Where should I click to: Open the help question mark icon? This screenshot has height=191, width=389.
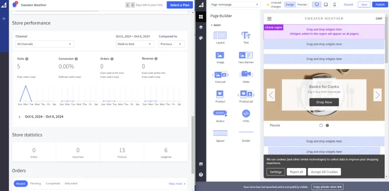(x=201, y=175)
